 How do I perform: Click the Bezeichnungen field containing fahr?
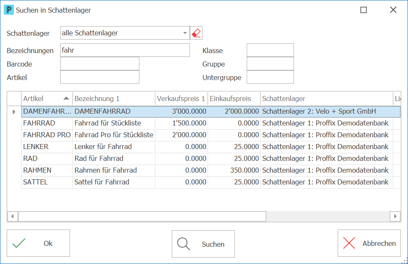[x=125, y=50]
